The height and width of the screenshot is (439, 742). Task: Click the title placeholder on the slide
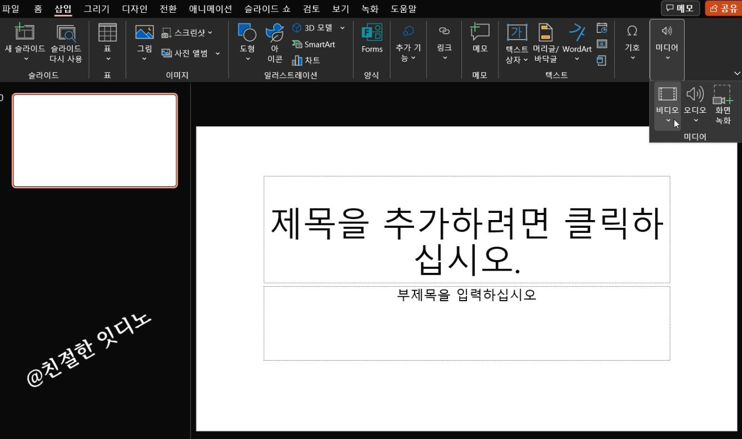467,230
